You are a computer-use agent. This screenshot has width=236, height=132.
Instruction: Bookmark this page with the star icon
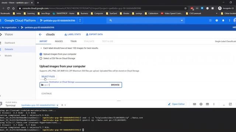coord(185,8)
